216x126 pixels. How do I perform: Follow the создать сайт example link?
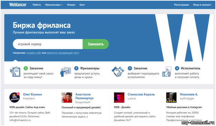pyautogui.click(x=34, y=53)
